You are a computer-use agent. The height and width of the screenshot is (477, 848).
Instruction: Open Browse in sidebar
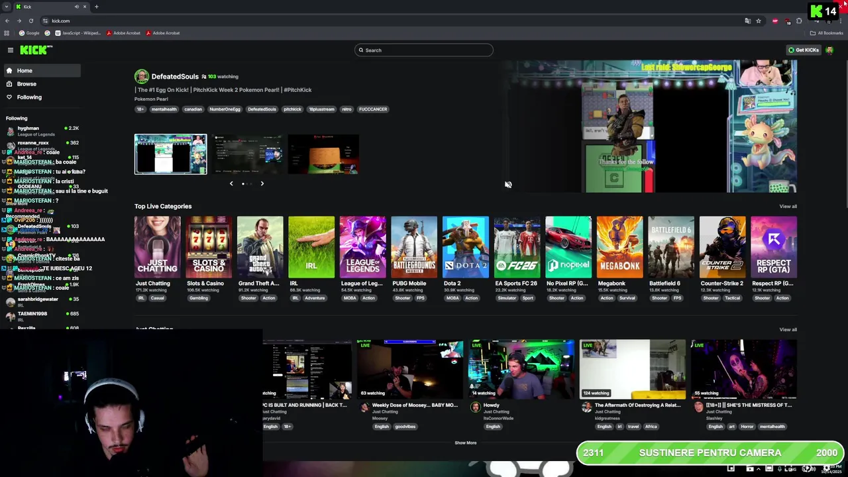(41, 83)
